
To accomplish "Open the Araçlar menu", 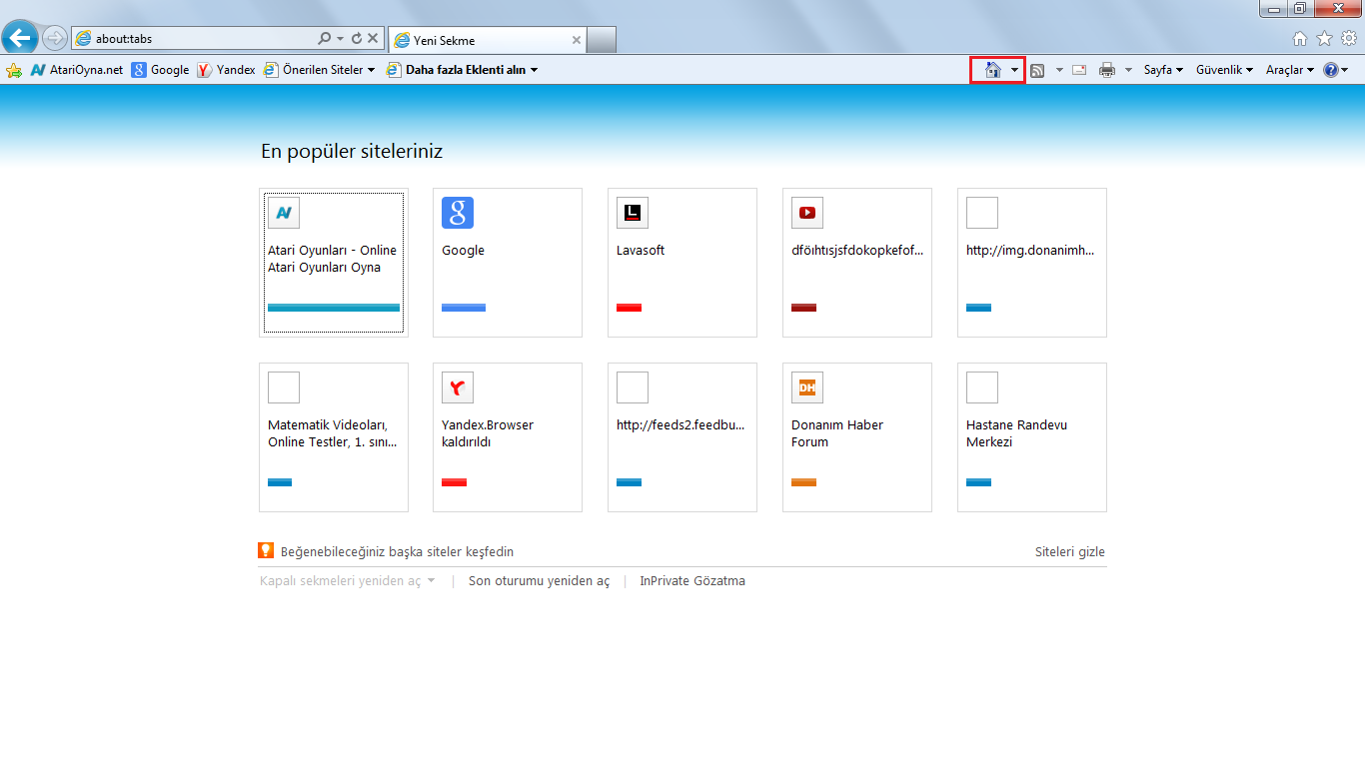I will click(x=1290, y=70).
